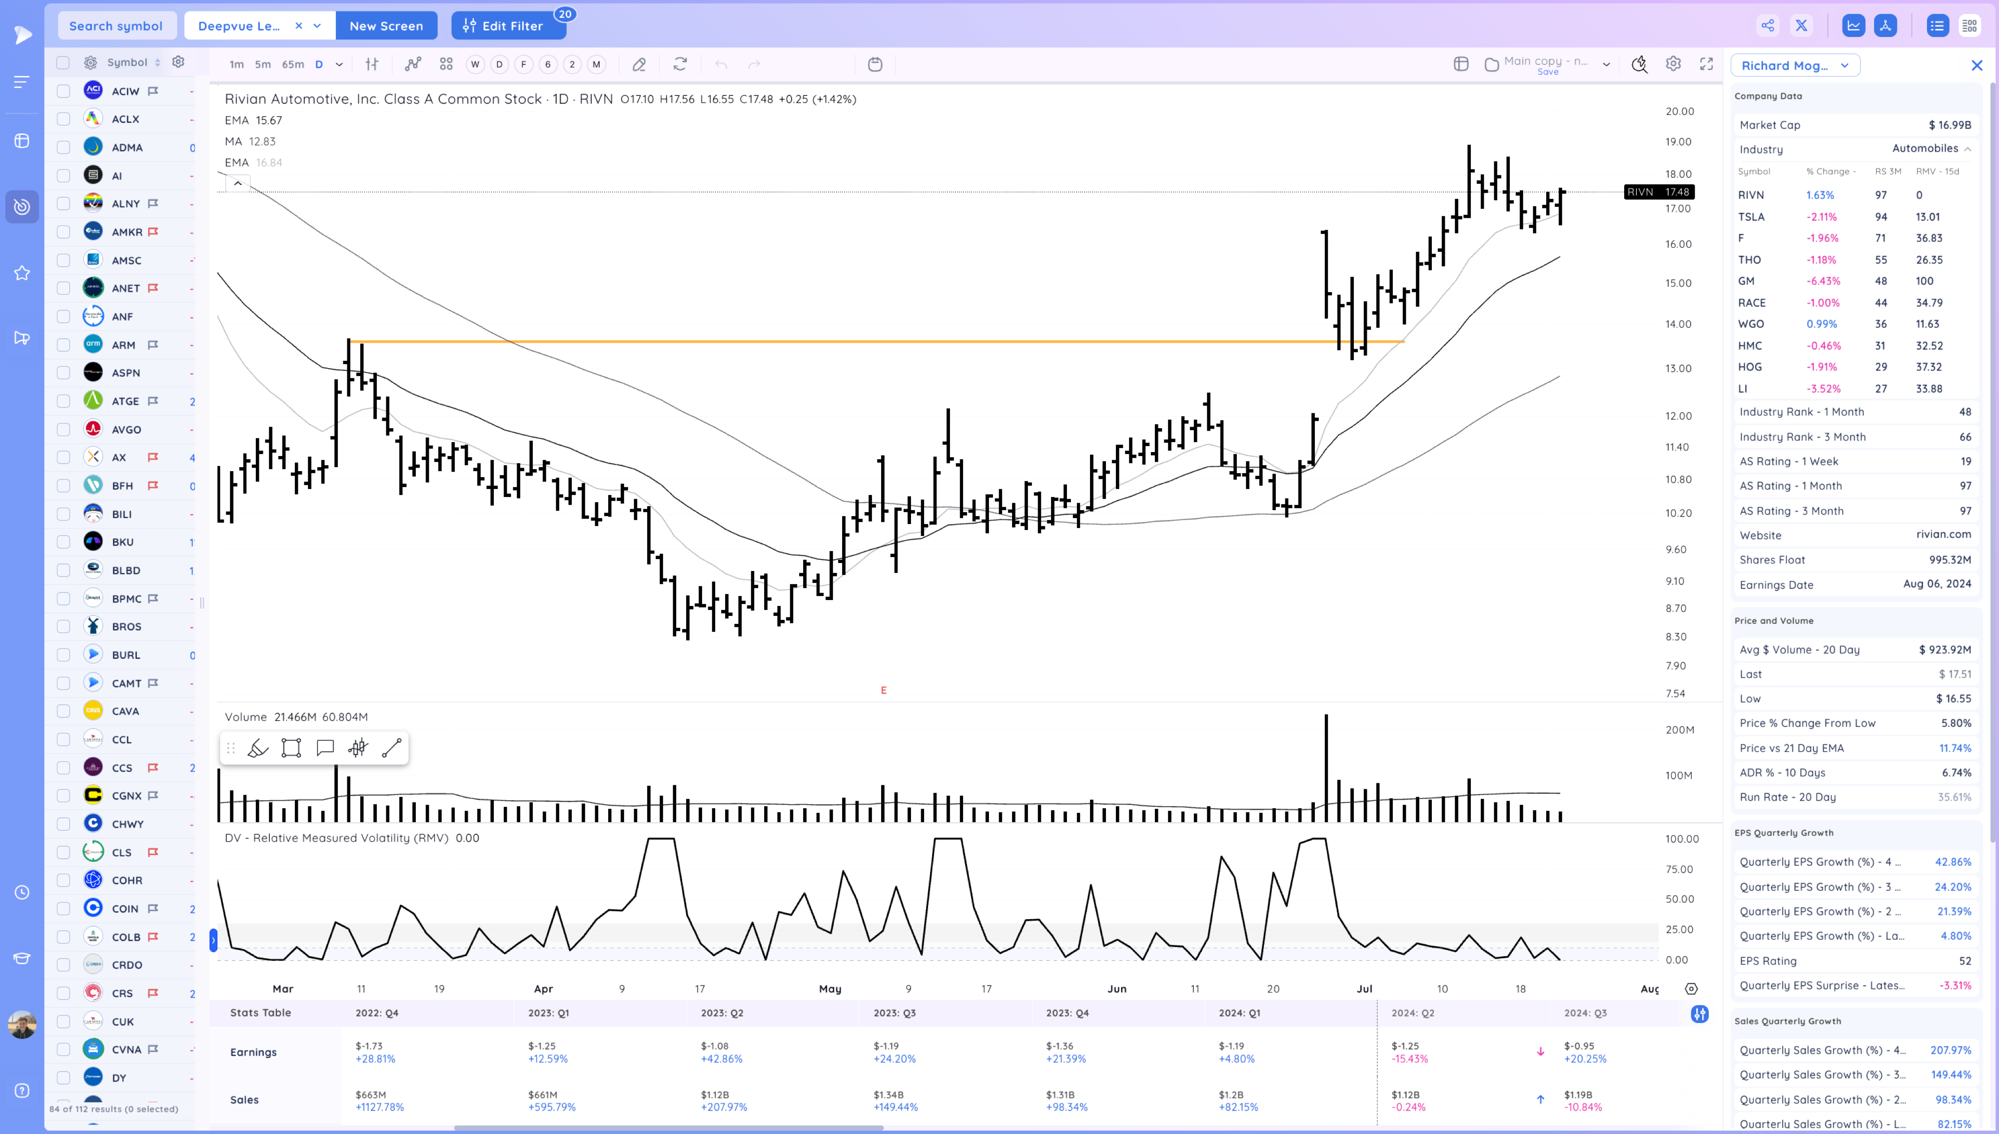Select the 5m timeframe
The height and width of the screenshot is (1134, 1999).
(x=262, y=64)
